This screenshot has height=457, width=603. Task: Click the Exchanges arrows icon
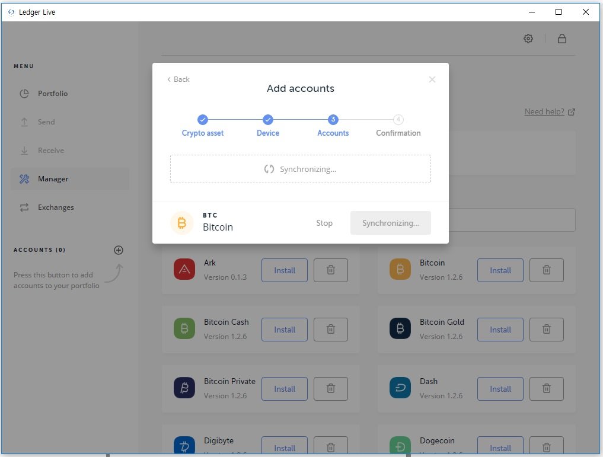pos(24,207)
